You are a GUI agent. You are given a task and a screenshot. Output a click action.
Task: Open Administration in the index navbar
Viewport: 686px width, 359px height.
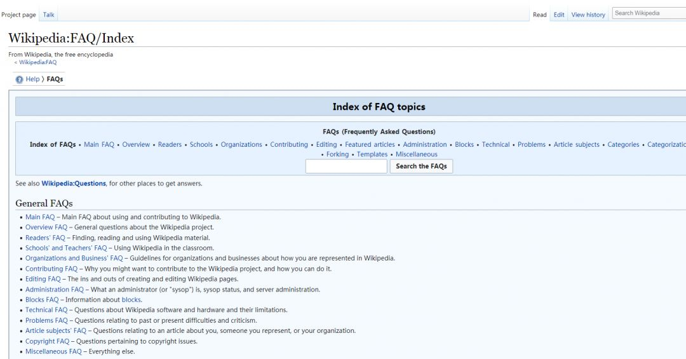coord(425,144)
